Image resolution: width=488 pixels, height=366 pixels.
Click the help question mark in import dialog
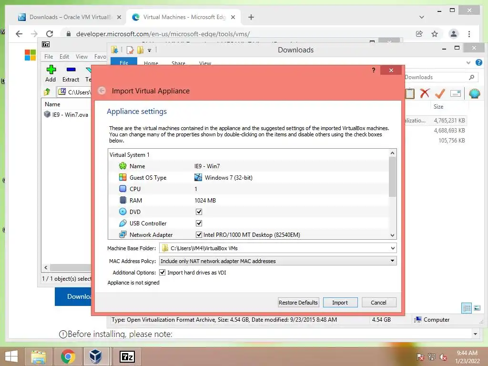(x=374, y=70)
